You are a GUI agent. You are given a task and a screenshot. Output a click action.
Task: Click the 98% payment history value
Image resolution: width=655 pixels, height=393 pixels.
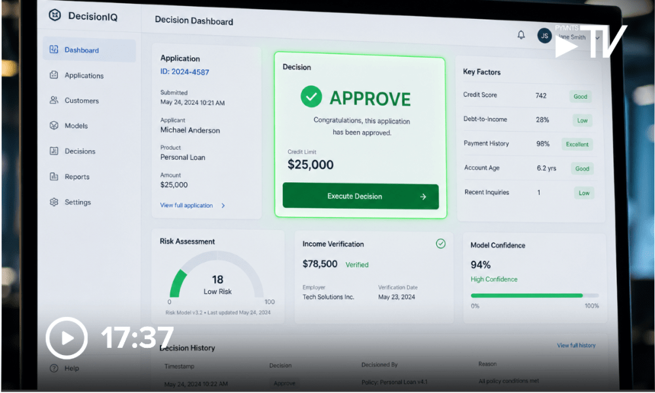pyautogui.click(x=542, y=143)
